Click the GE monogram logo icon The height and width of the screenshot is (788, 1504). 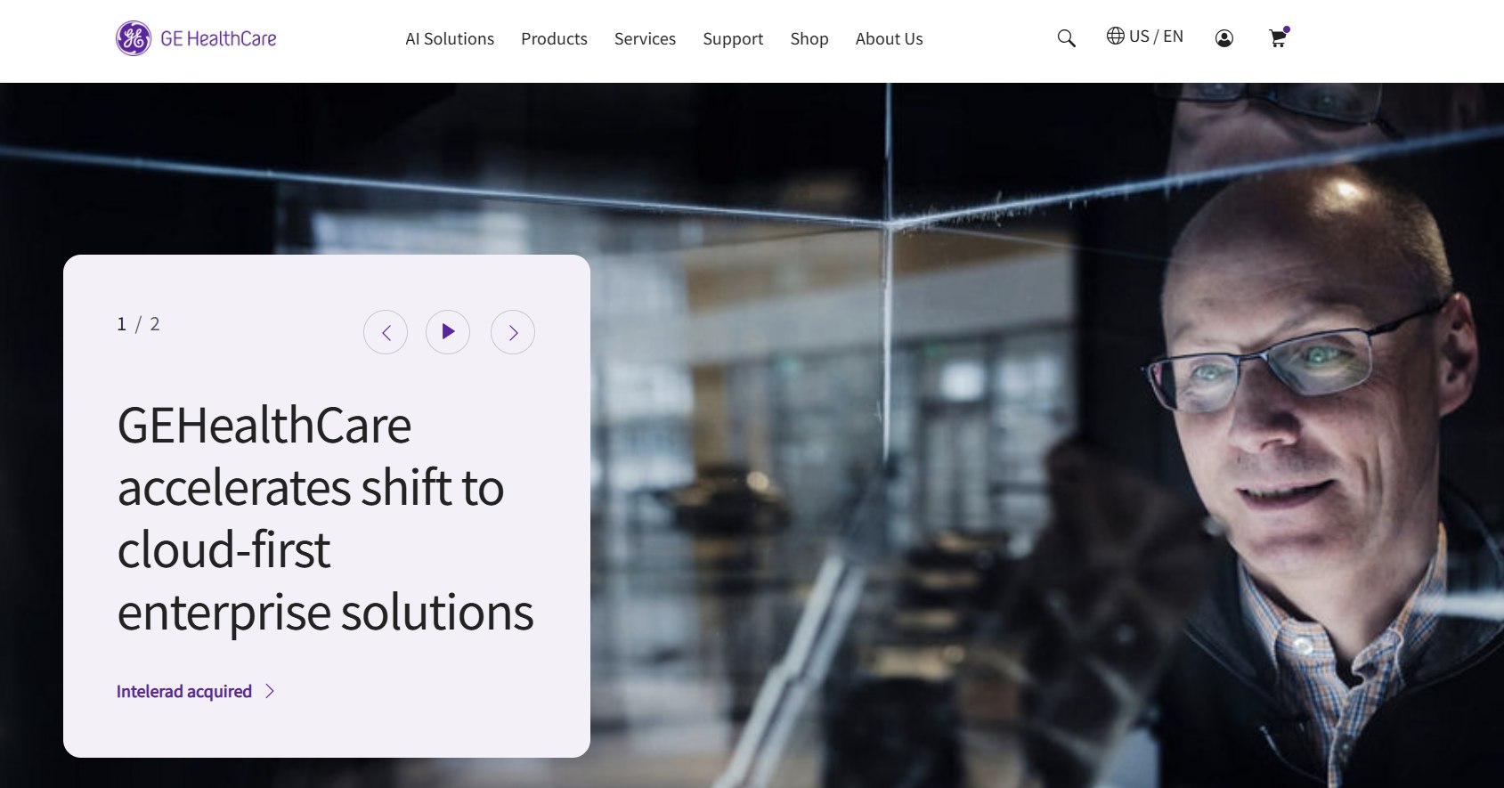134,38
